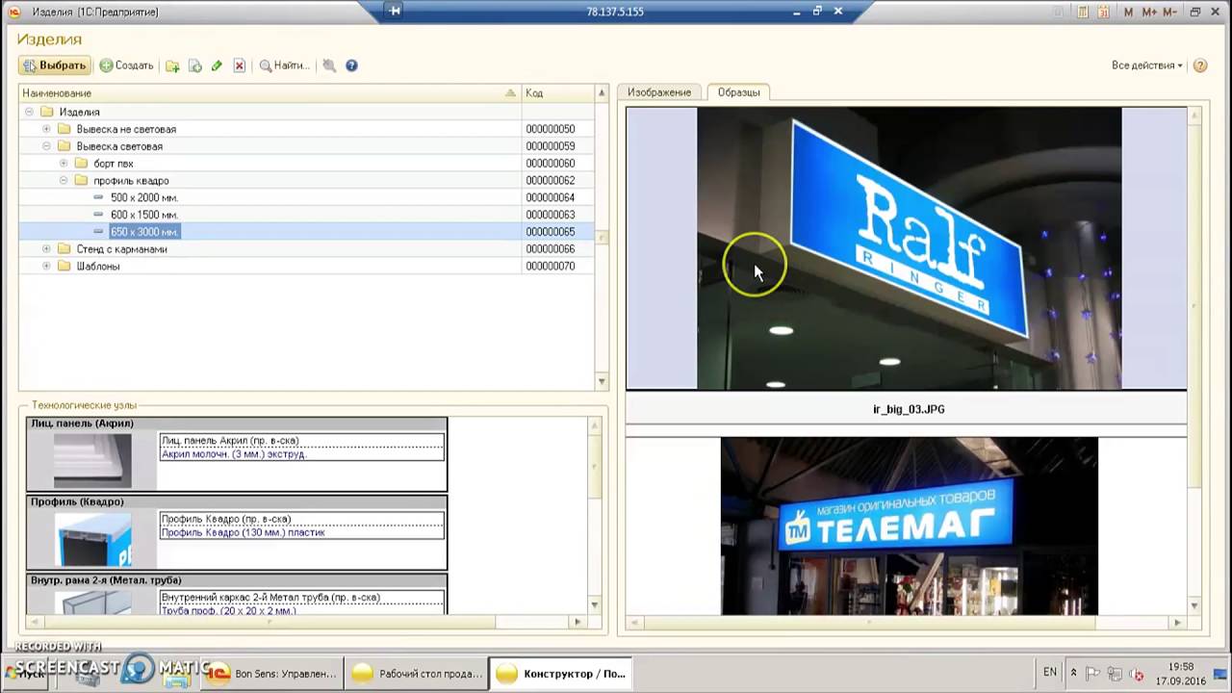Click the pin icon on remote session bar
Screen dimensions: 1232x693
[x=395, y=11]
